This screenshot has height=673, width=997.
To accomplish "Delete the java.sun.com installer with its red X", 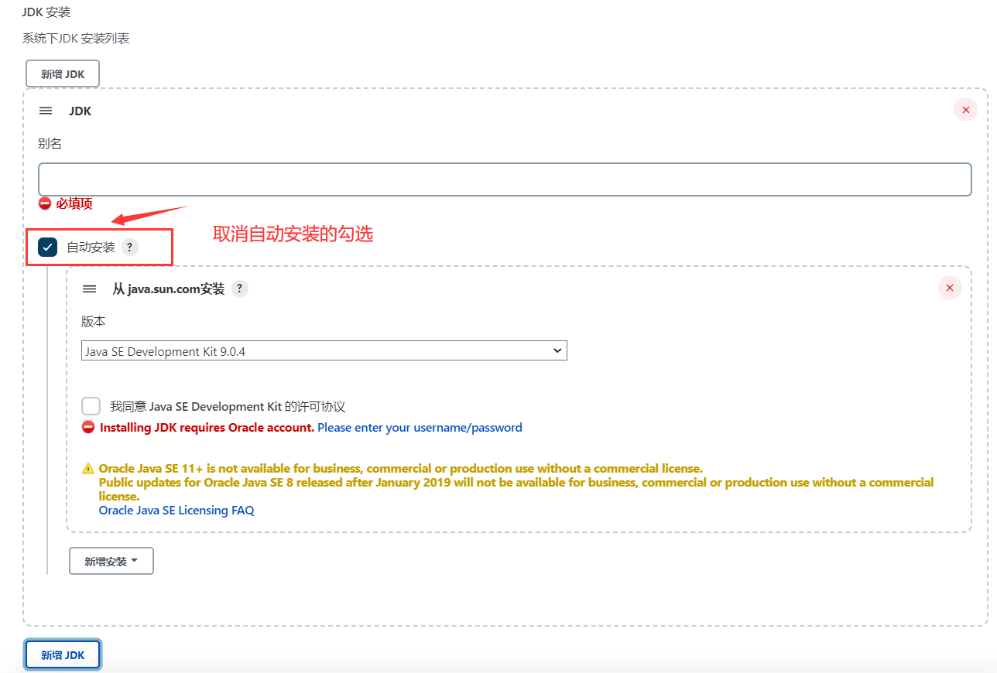I will 950,289.
